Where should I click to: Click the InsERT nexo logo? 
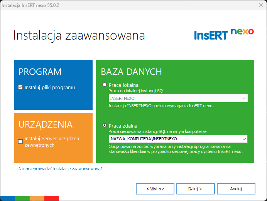(224, 34)
